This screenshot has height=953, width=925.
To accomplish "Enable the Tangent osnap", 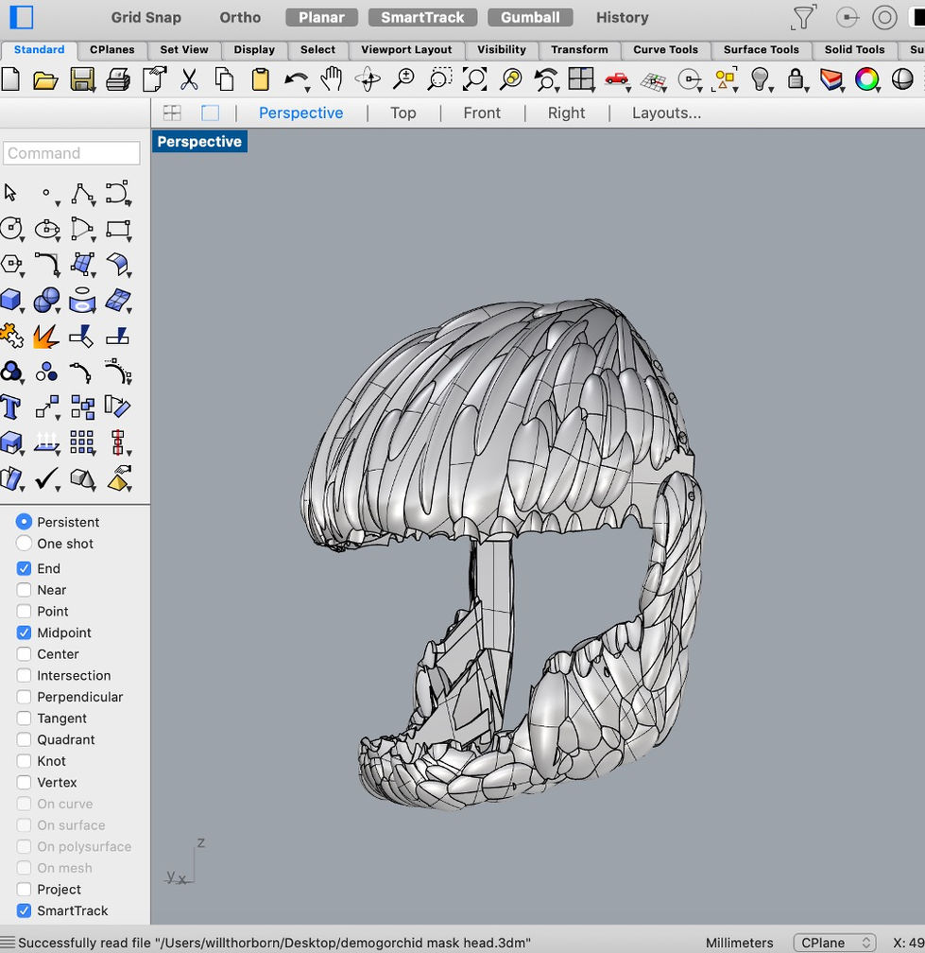I will coord(24,718).
